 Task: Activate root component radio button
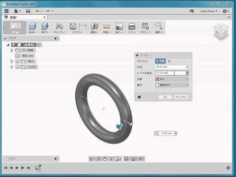click(x=39, y=45)
